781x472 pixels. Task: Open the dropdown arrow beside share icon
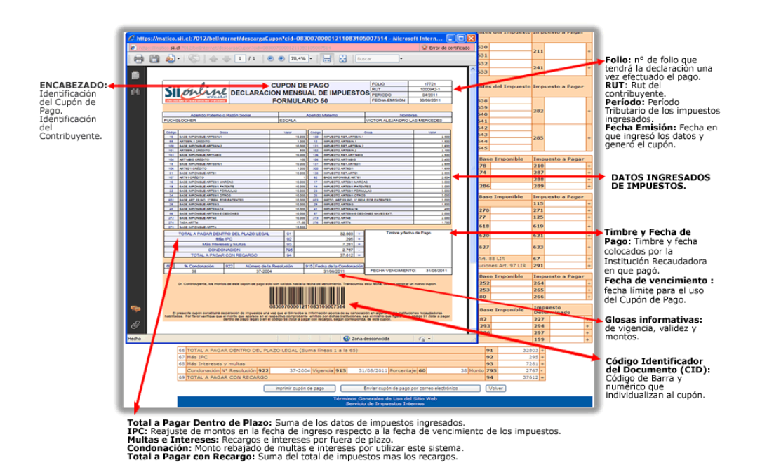(178, 59)
